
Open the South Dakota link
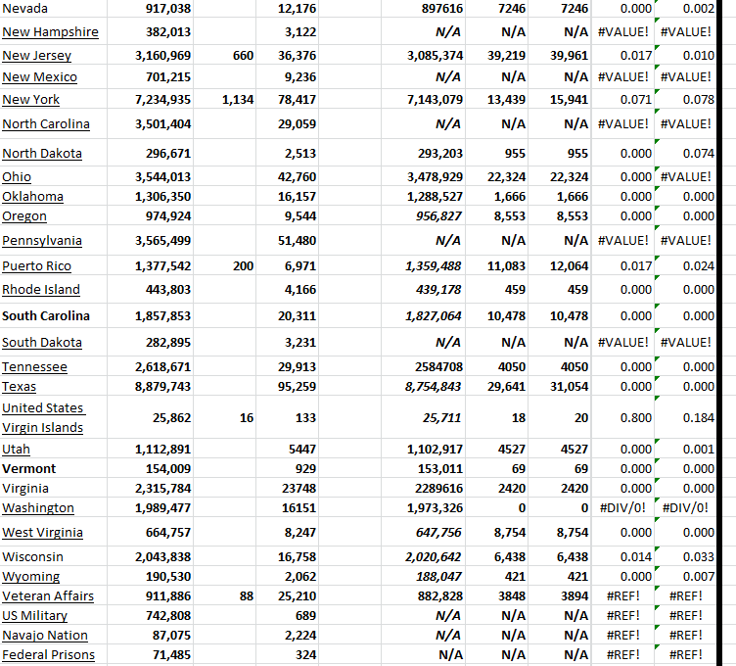pyautogui.click(x=42, y=343)
